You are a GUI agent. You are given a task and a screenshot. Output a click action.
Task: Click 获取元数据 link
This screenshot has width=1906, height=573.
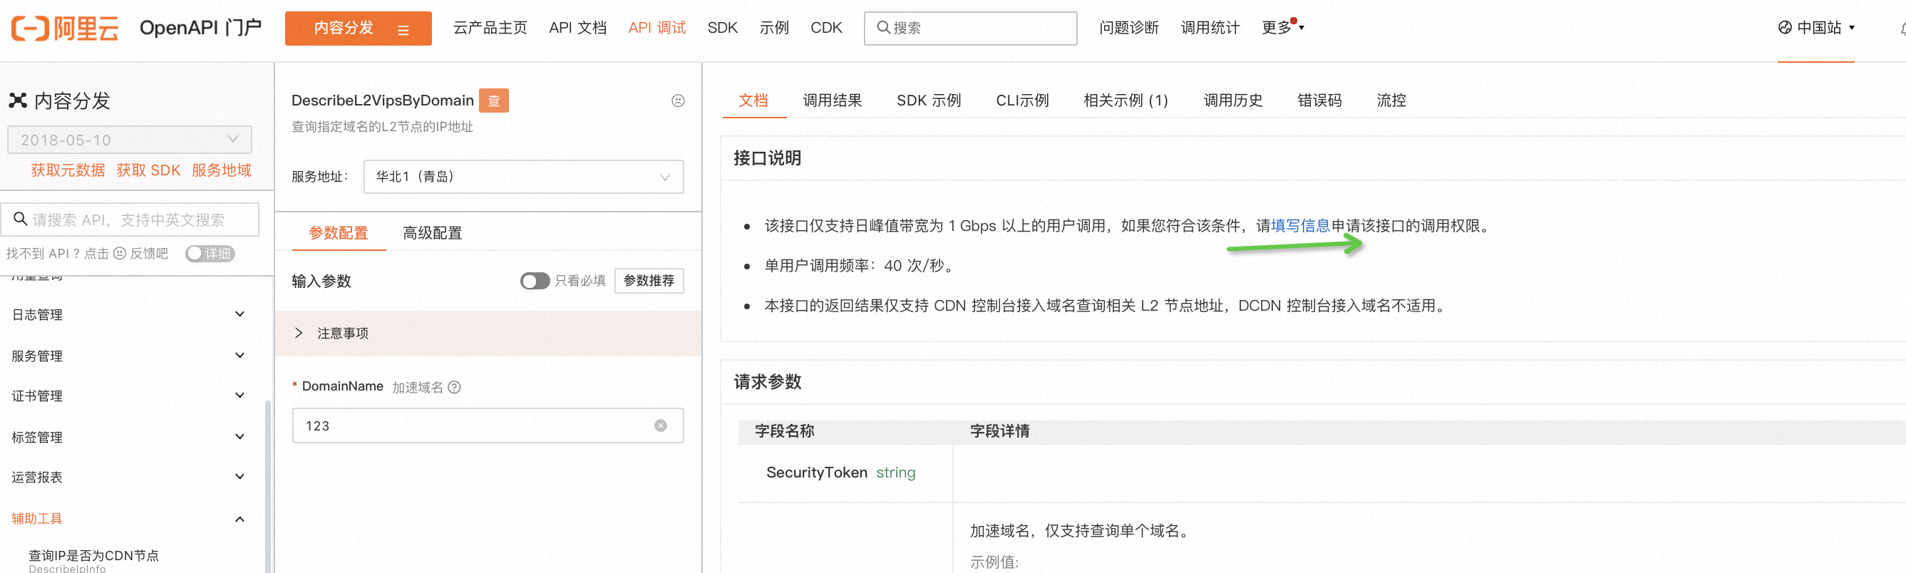pyautogui.click(x=68, y=170)
